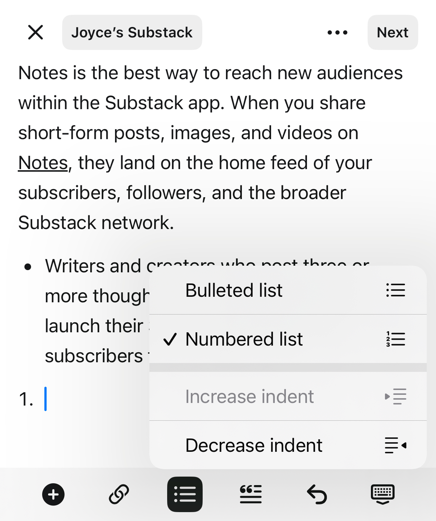The height and width of the screenshot is (521, 436).
Task: Tap the plus insert button in toolbar
Action: coord(54,494)
